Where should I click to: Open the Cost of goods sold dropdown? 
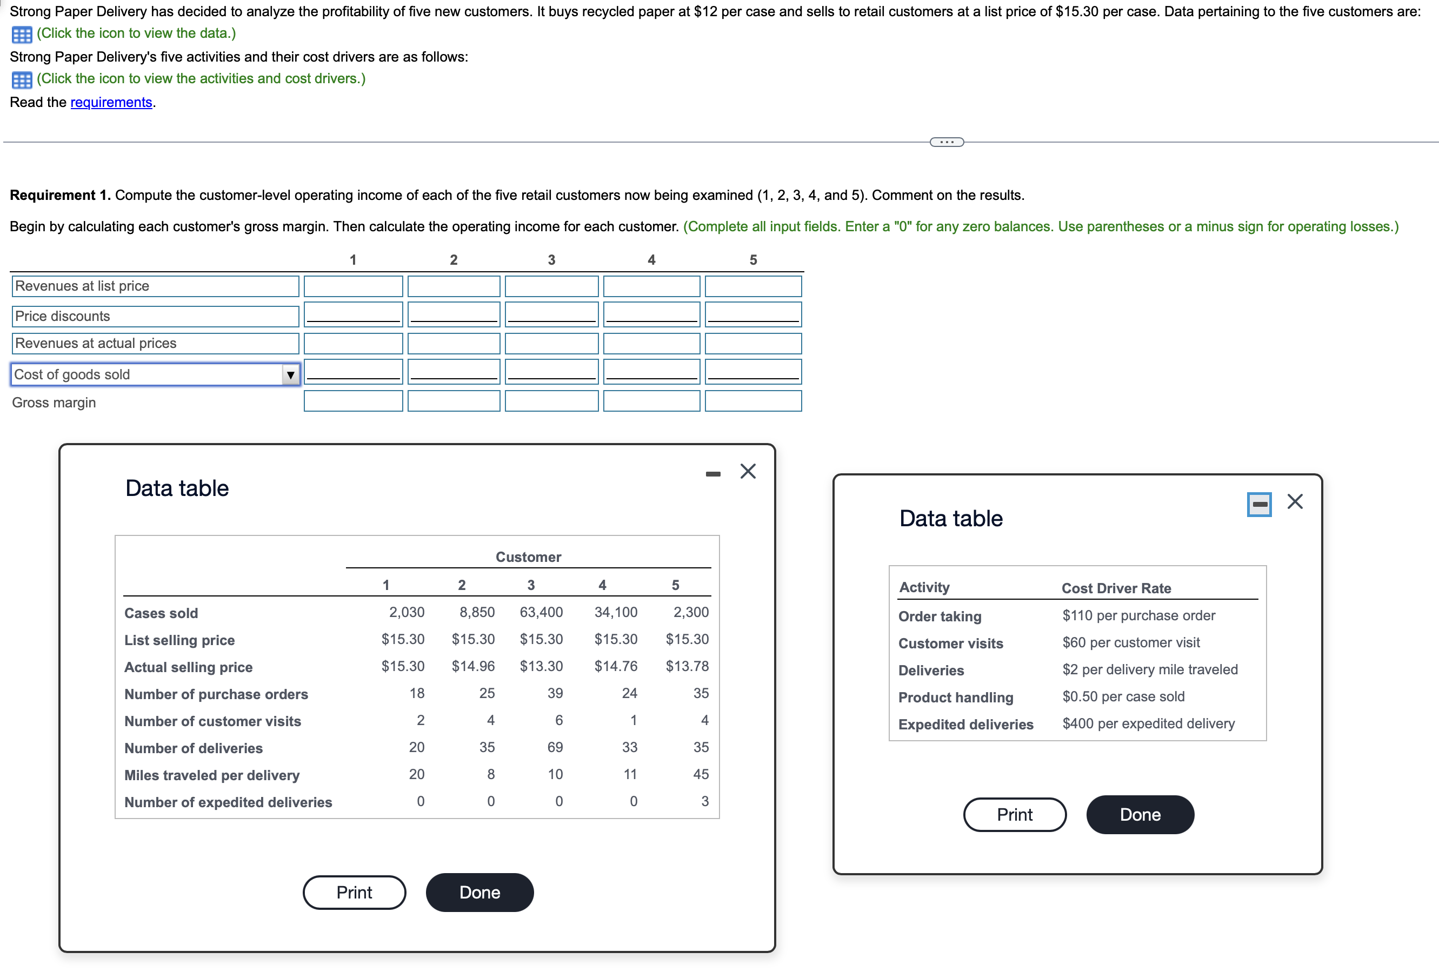291,374
